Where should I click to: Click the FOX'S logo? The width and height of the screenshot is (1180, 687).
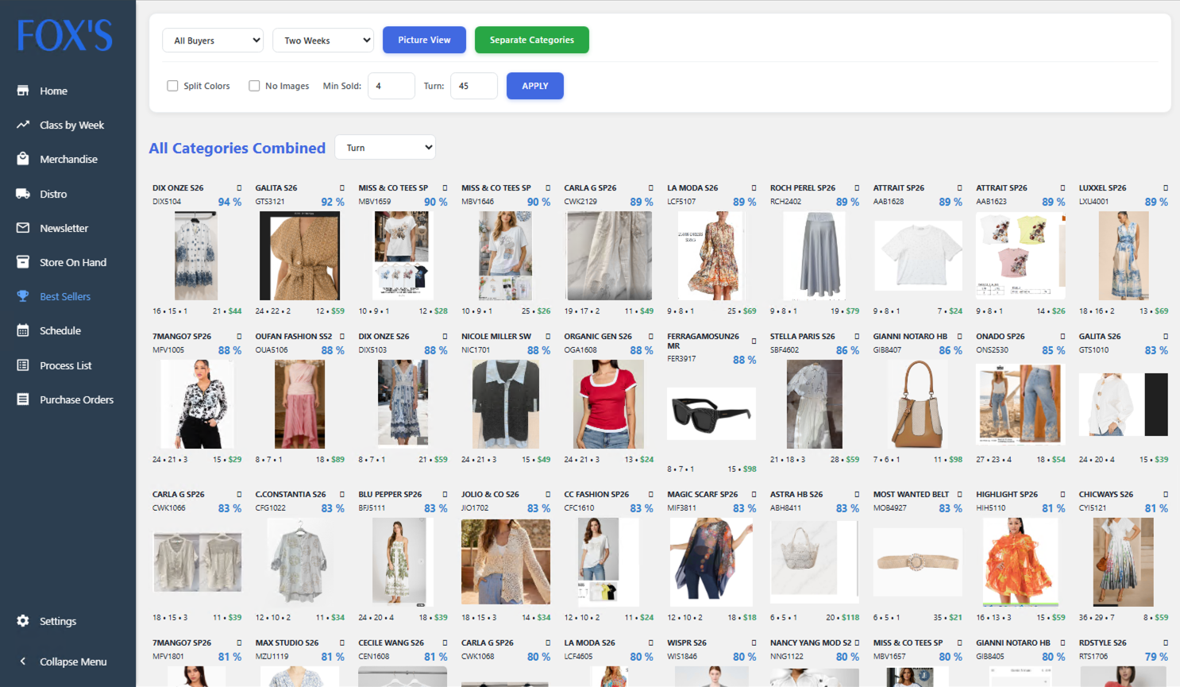pos(65,36)
